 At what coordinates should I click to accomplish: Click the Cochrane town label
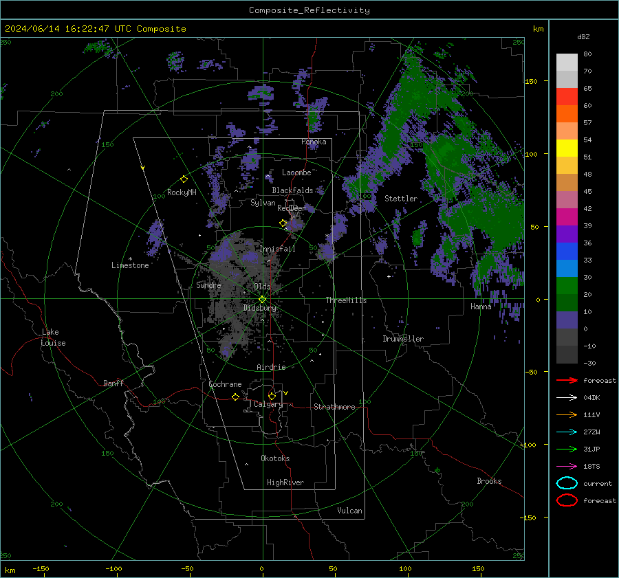(225, 384)
